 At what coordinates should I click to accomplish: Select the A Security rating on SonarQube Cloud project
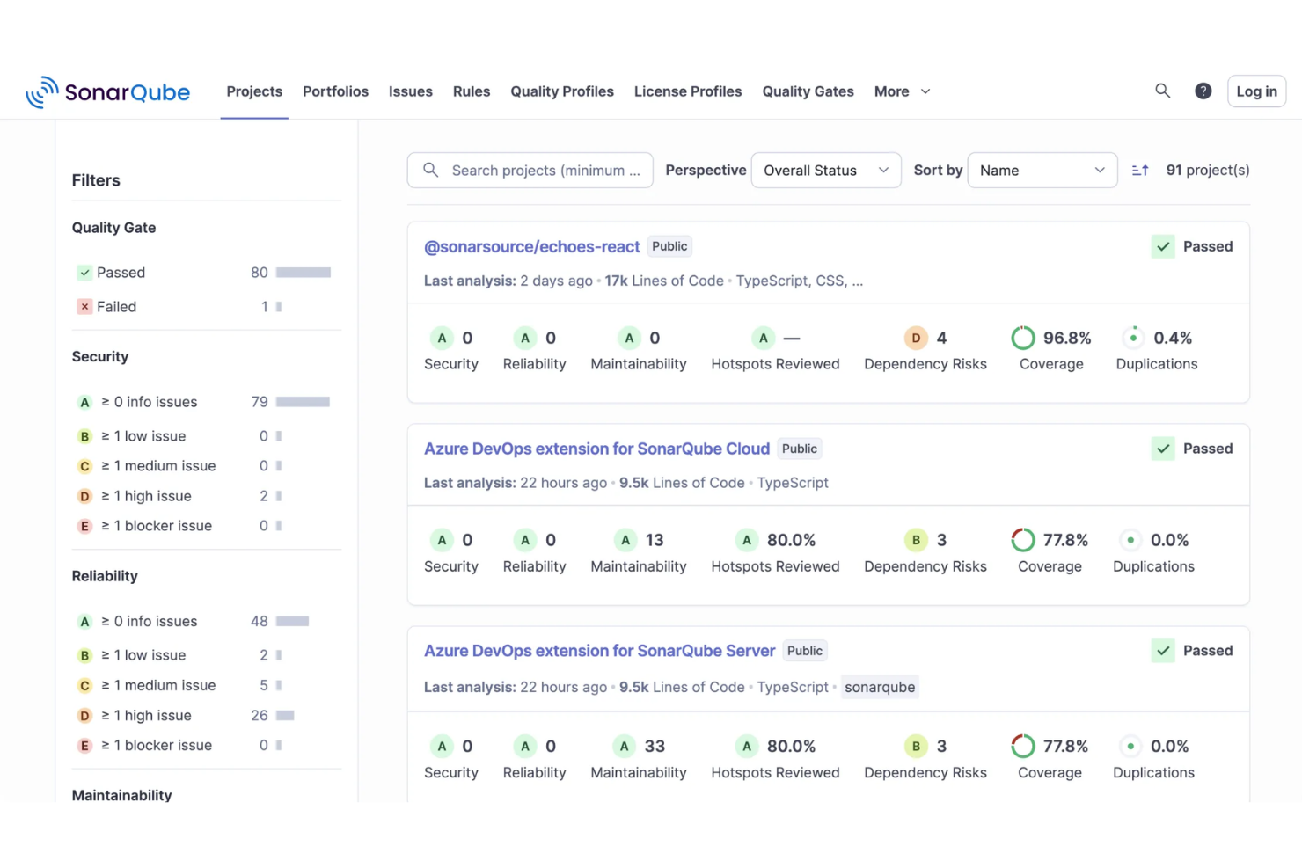[442, 540]
